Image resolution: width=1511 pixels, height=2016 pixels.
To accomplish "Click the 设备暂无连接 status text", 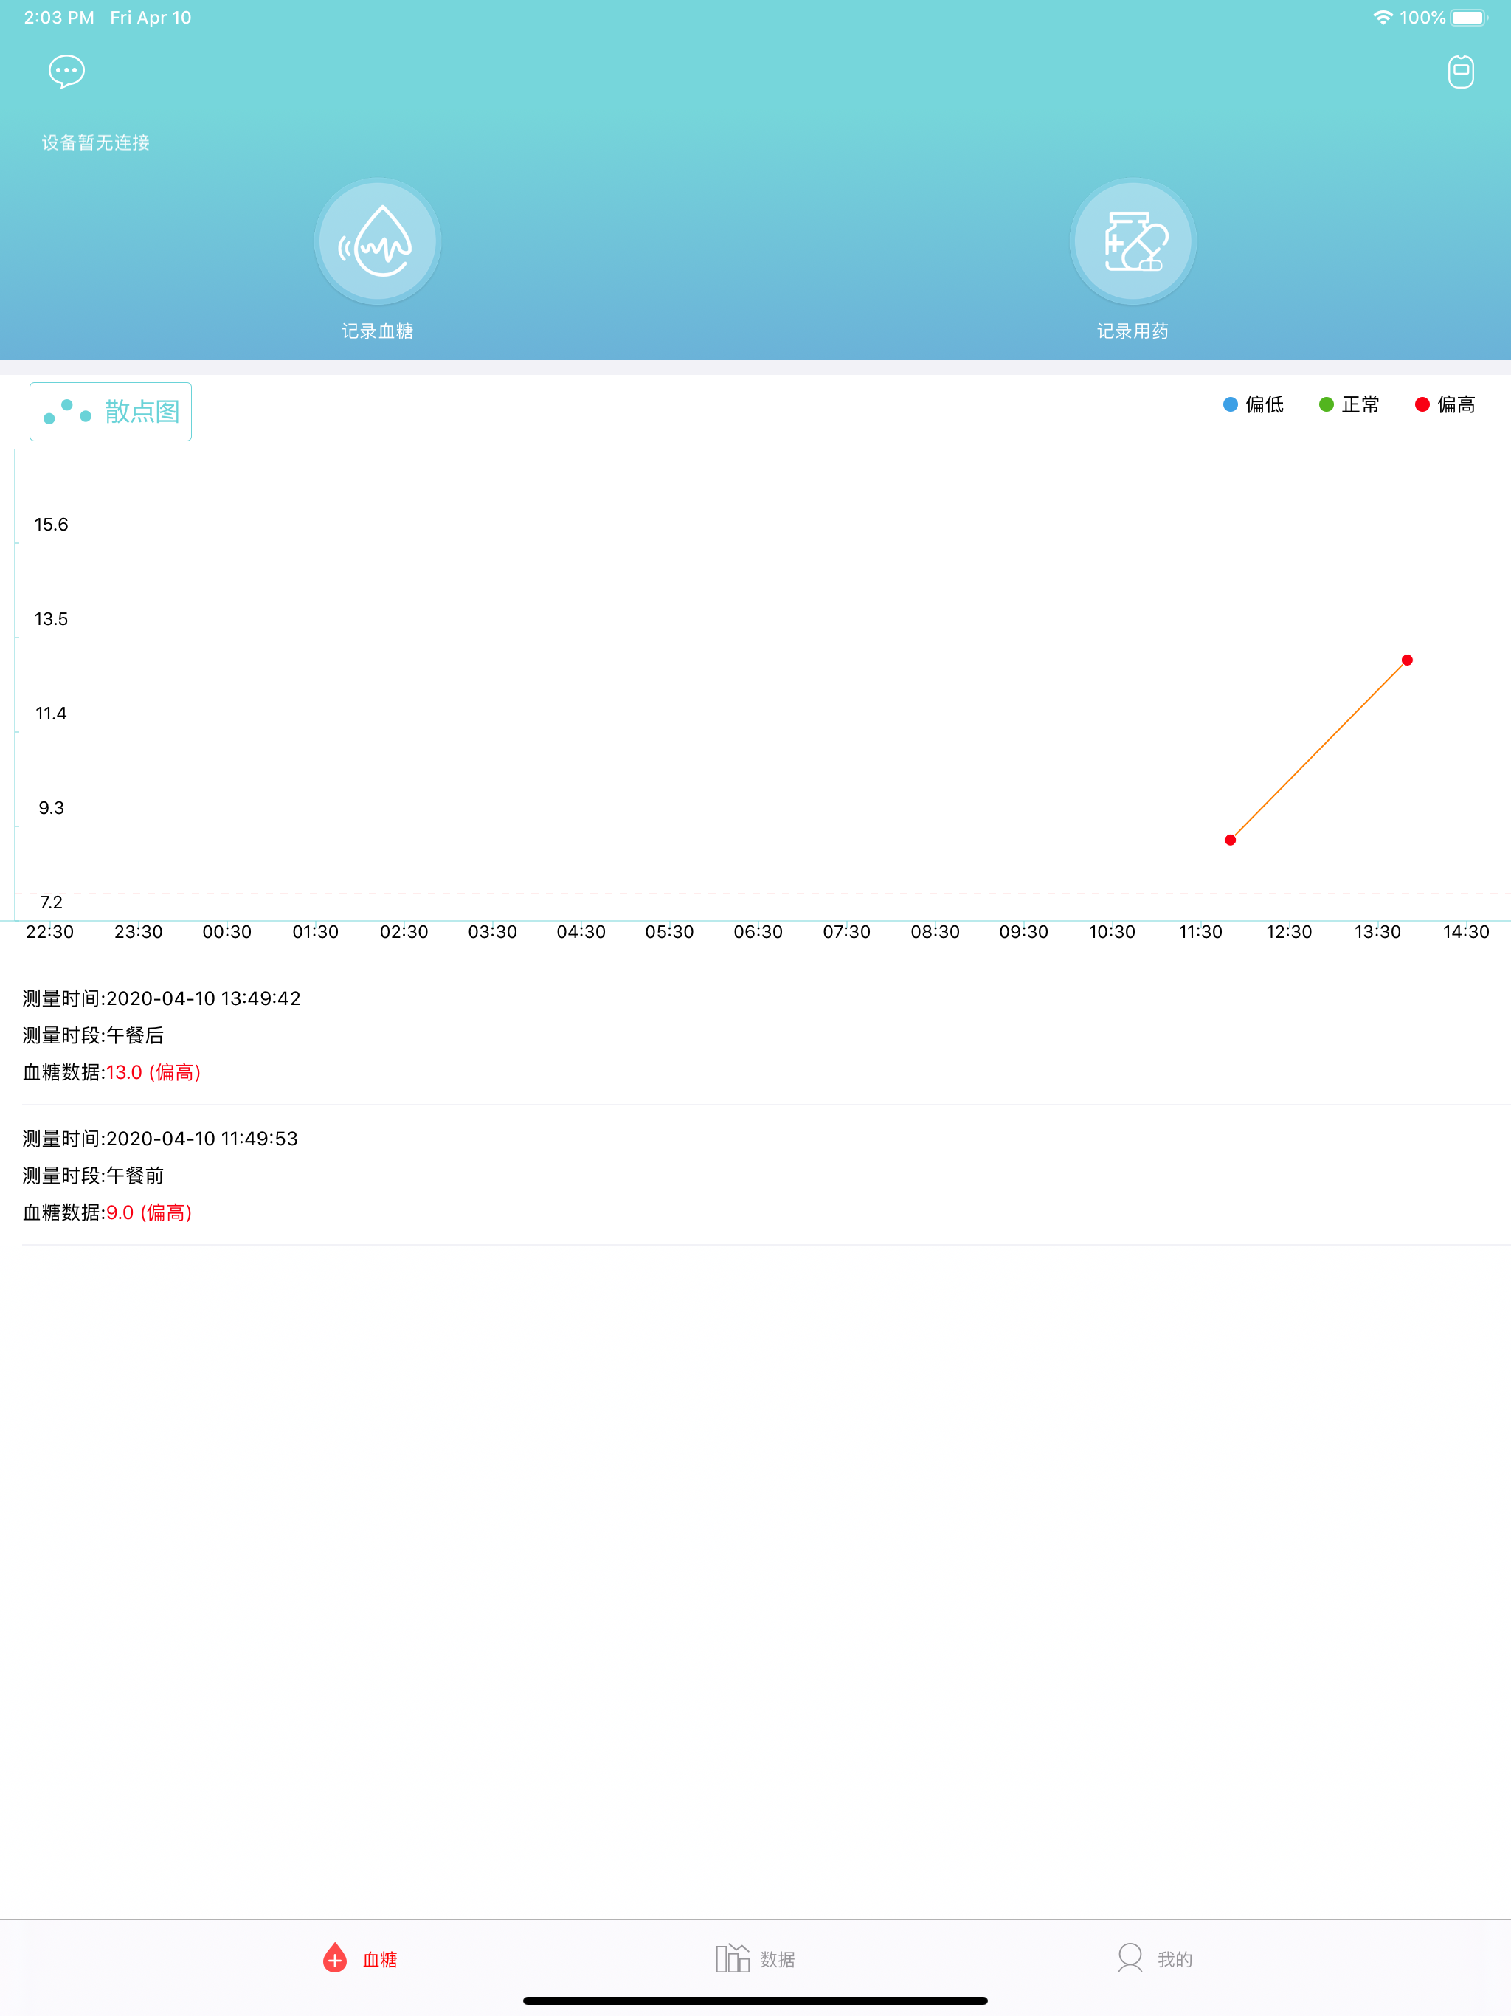I will click(x=96, y=142).
